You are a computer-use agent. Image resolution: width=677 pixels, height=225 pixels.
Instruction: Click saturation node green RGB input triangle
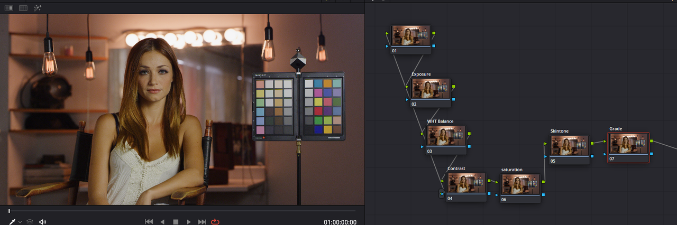tap(498, 182)
